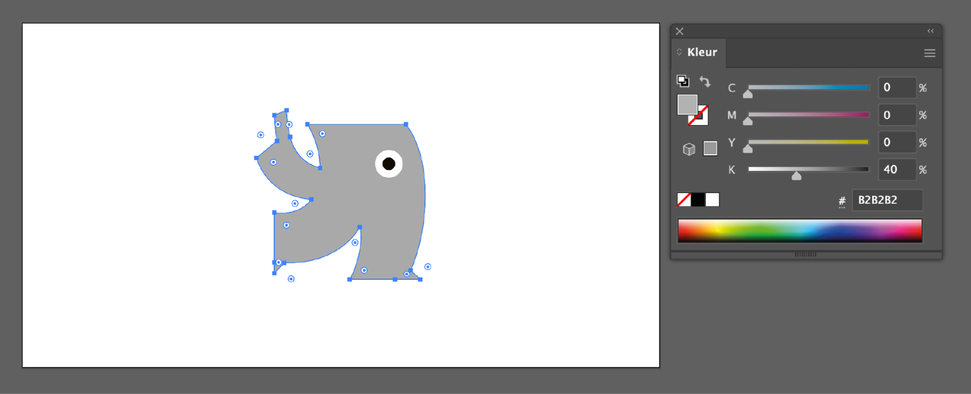
Task: Pick a color from the spectrum bar
Action: click(799, 231)
